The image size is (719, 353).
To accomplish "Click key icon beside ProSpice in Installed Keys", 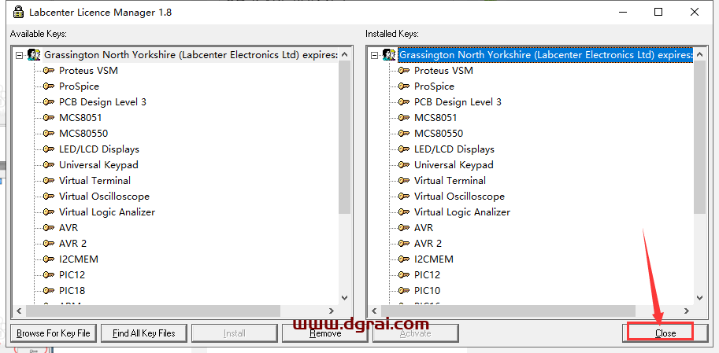I will (404, 86).
